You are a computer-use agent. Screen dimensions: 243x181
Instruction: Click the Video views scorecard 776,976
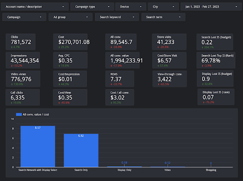23,79
